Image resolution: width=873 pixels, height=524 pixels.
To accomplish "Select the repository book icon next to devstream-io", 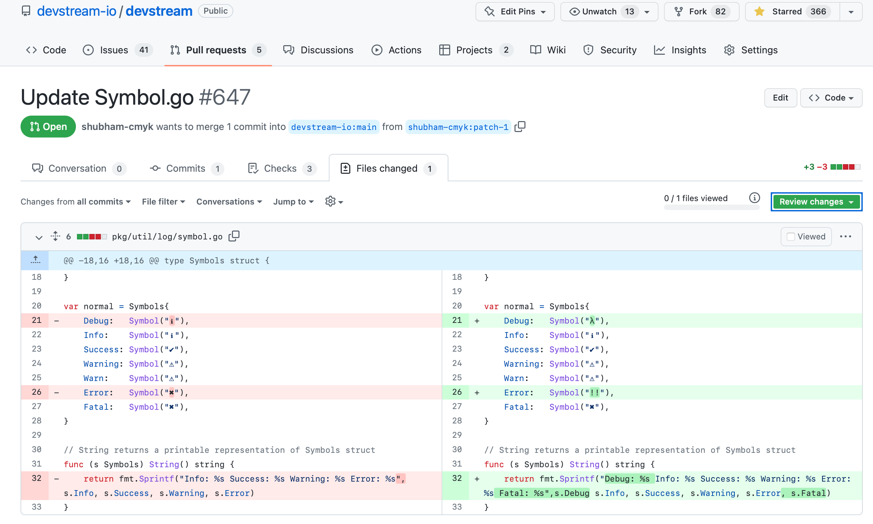I will pos(26,11).
